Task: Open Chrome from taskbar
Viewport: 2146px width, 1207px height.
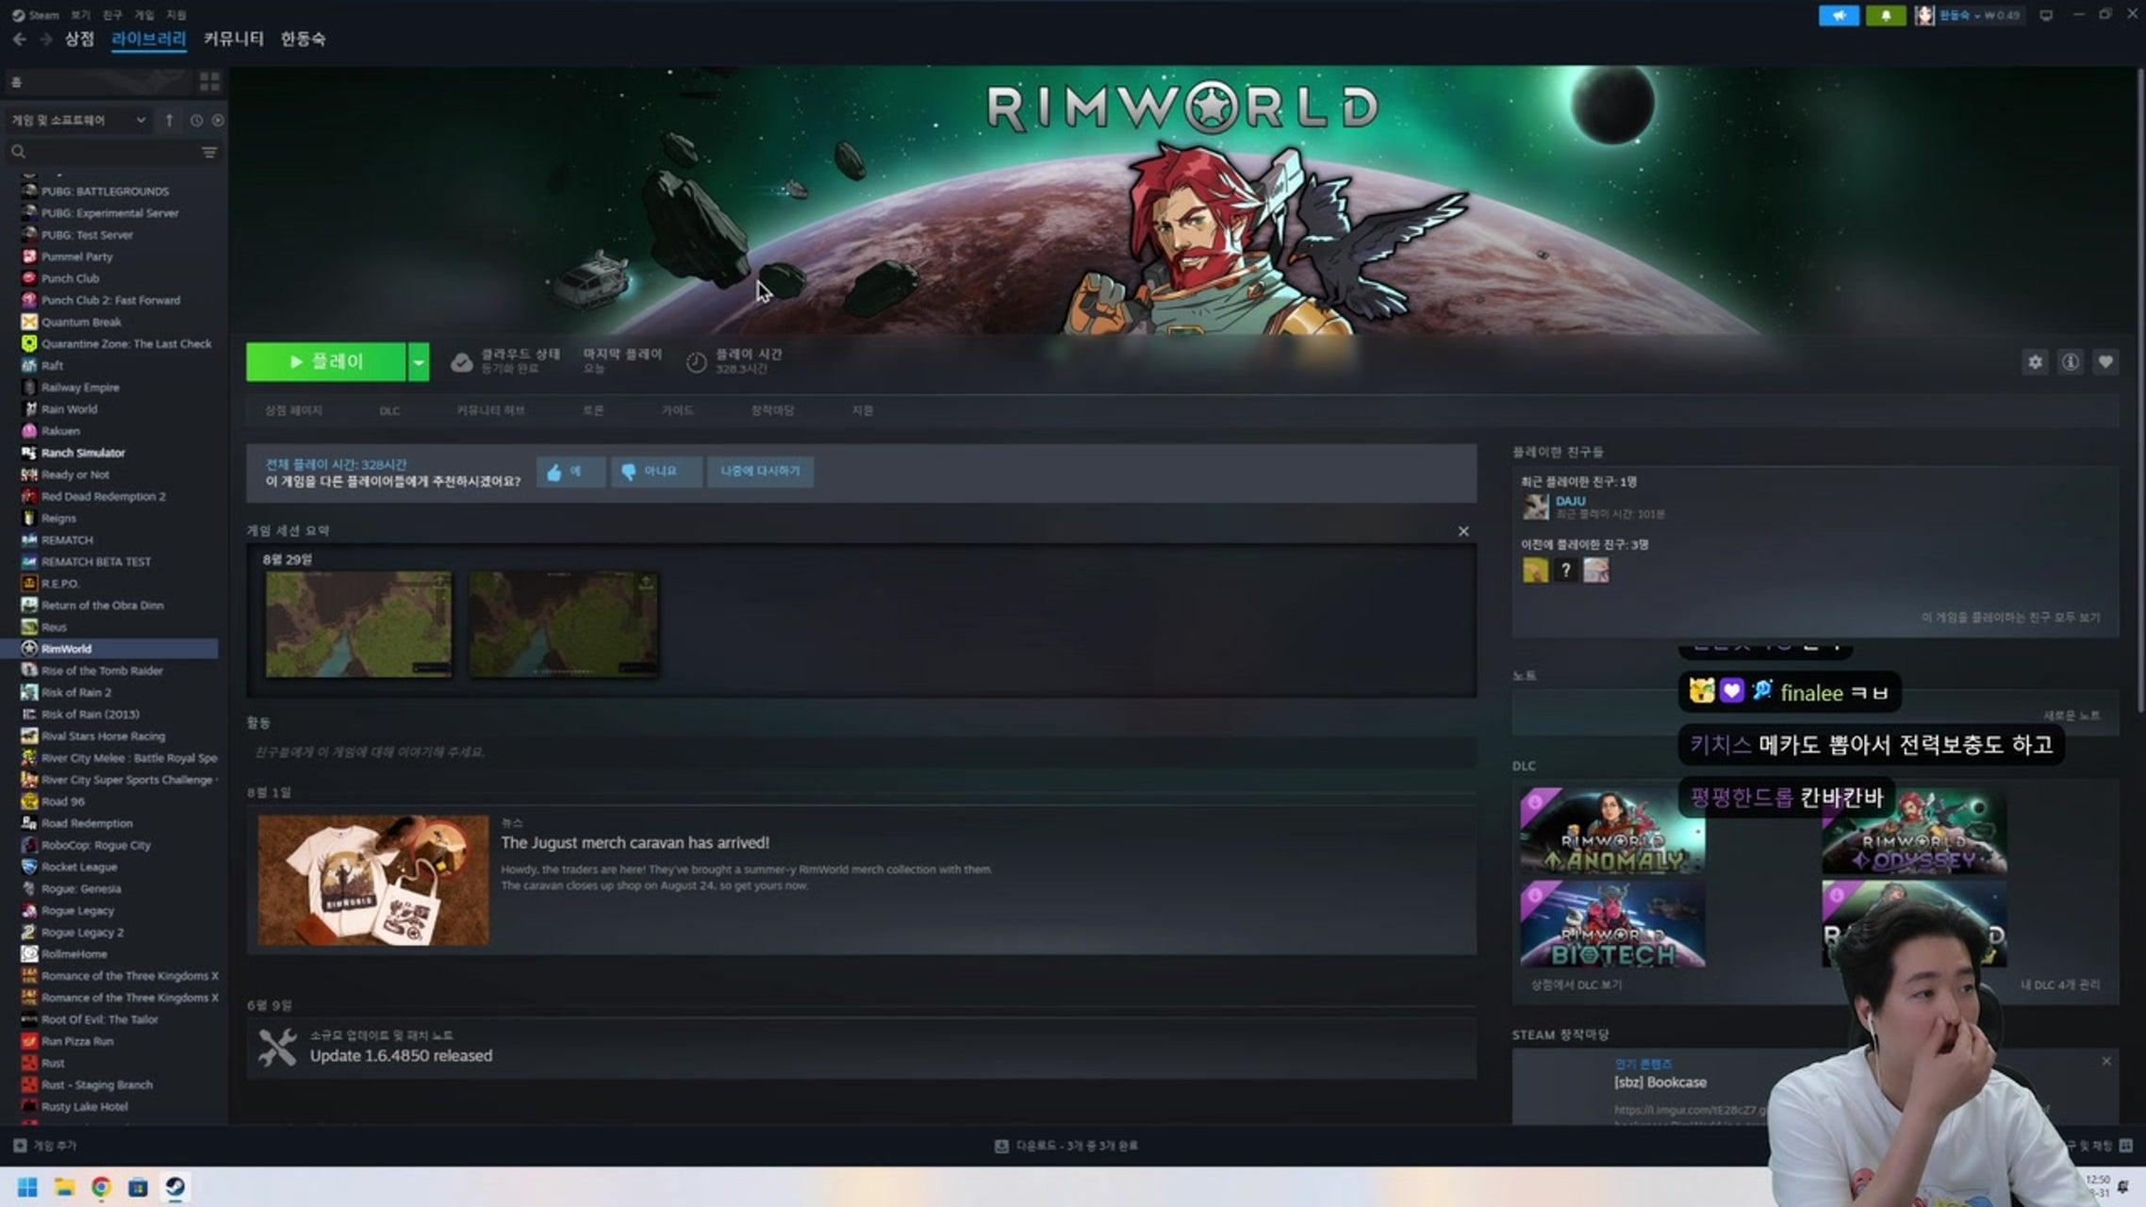Action: (x=101, y=1187)
